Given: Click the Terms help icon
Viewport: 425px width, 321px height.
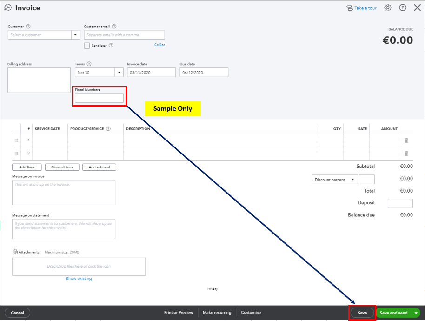Looking at the screenshot, I should coord(89,64).
